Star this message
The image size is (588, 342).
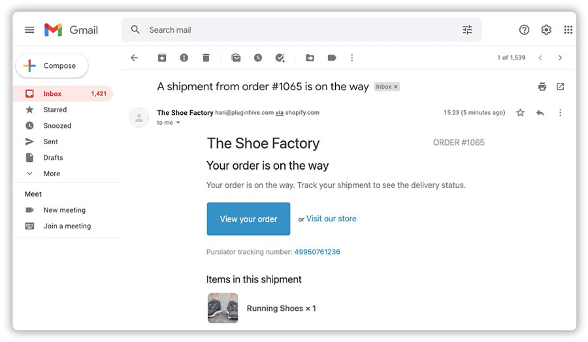(520, 112)
